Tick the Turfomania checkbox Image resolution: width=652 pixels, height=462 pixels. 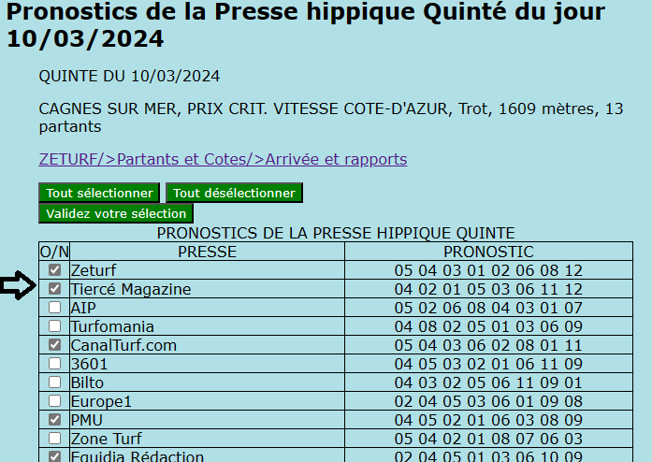[55, 326]
